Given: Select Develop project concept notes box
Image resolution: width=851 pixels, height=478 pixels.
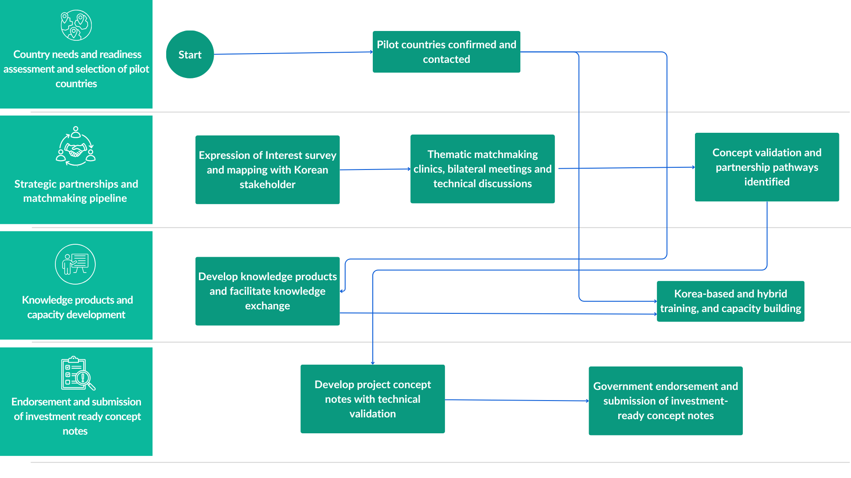Looking at the screenshot, I should point(372,399).
